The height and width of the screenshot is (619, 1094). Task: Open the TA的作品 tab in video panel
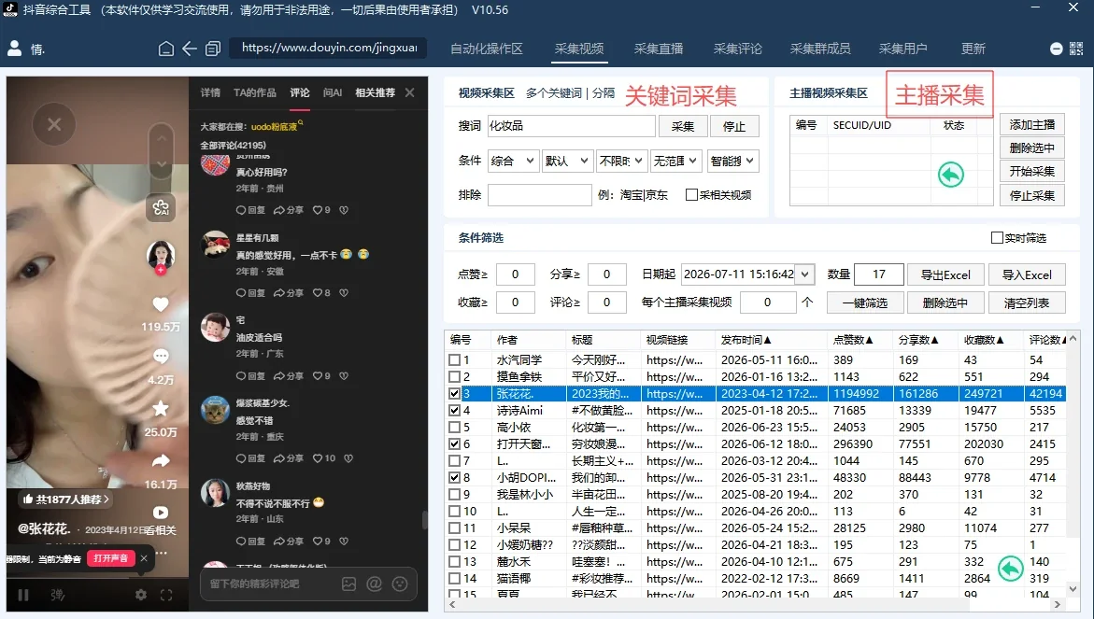[255, 92]
